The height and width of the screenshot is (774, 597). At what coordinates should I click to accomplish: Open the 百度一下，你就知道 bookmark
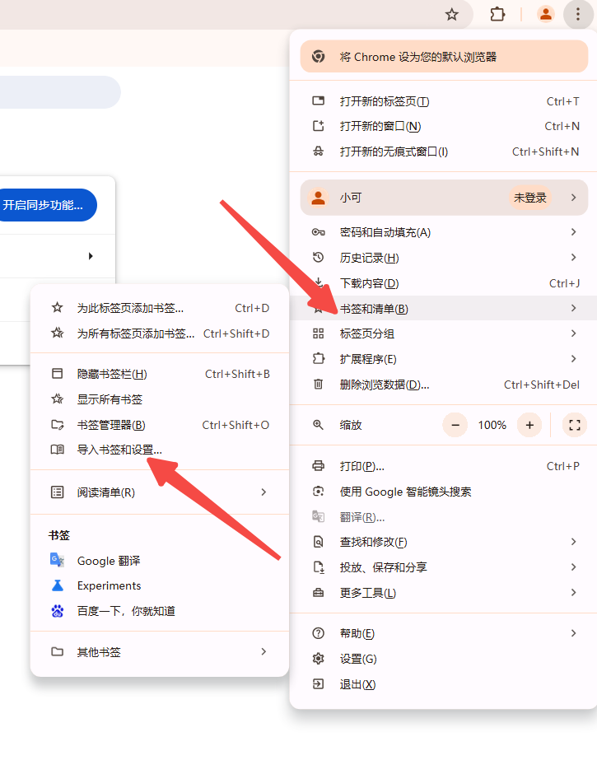125,611
